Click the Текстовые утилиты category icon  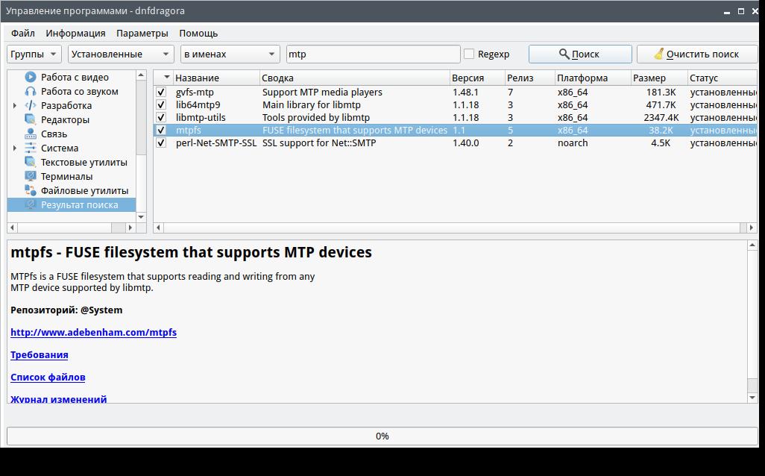coord(31,162)
